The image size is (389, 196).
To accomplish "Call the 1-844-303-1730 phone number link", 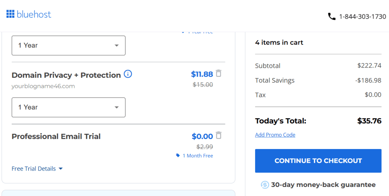I will [x=362, y=17].
